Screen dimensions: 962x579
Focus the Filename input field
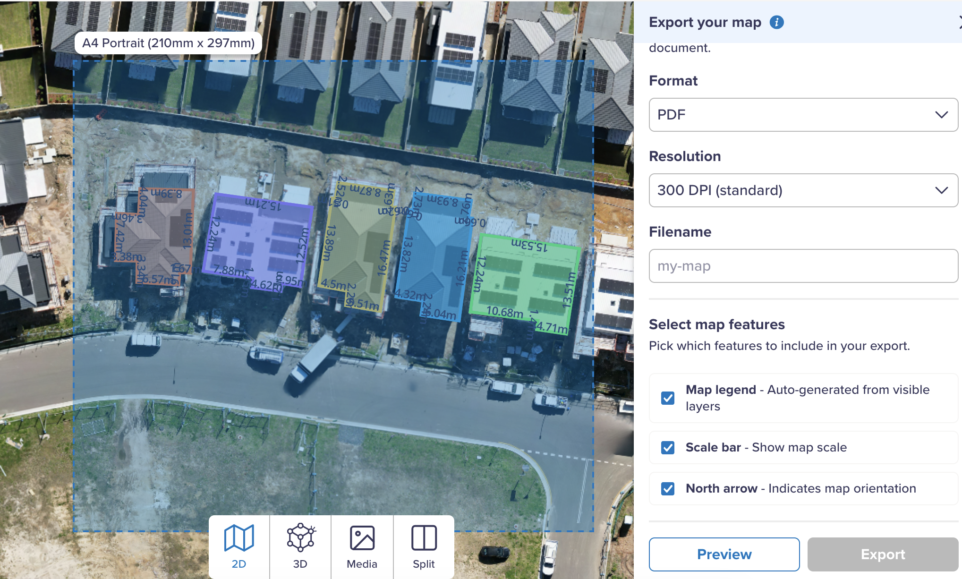coord(803,266)
